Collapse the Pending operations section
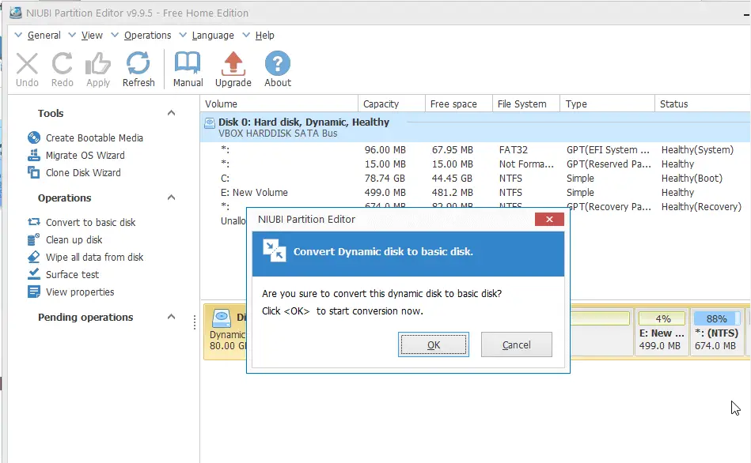The width and height of the screenshot is (751, 463). coord(171,317)
